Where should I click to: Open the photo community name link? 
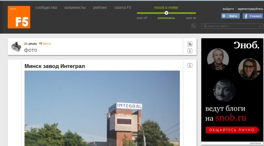(x=33, y=44)
